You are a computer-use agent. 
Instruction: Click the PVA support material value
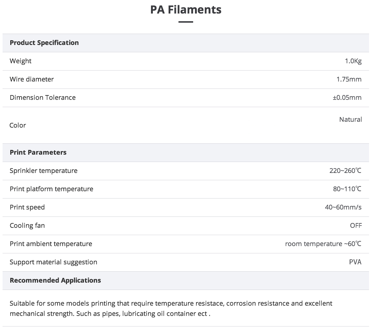tap(355, 262)
